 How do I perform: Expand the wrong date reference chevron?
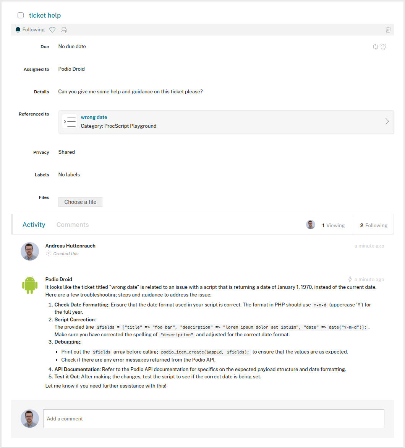(x=387, y=121)
